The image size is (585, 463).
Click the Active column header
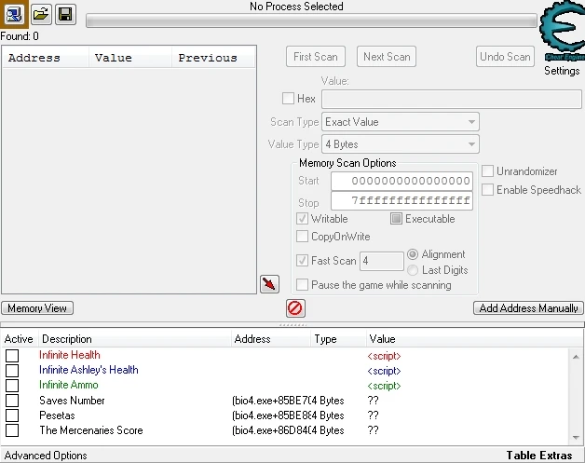coord(19,339)
